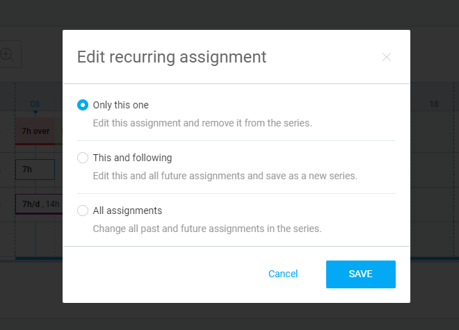459x330 pixels.
Task: Click the All assignments label text
Action: (127, 211)
